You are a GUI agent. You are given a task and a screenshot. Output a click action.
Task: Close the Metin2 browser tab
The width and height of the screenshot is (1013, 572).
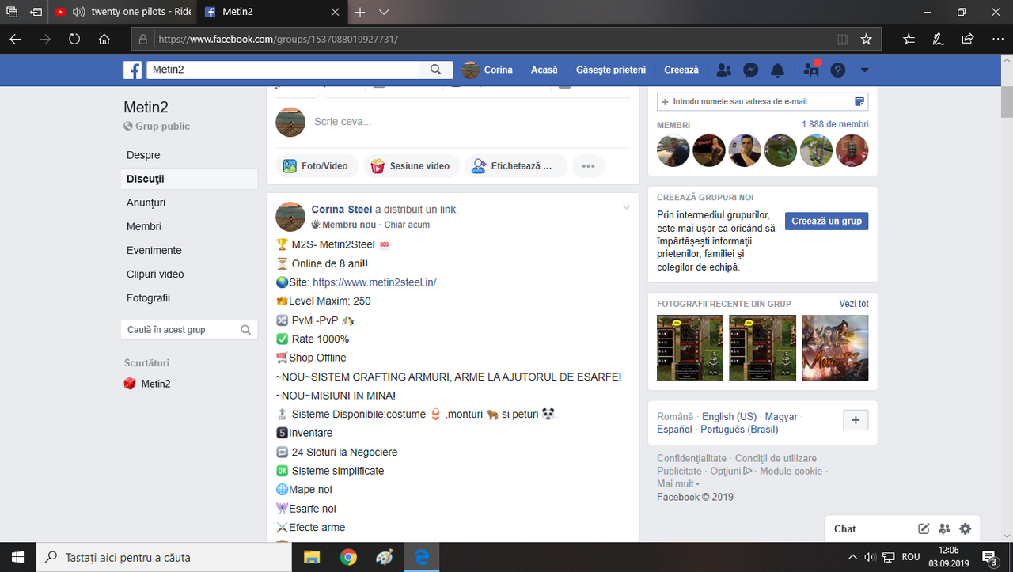pyautogui.click(x=335, y=12)
